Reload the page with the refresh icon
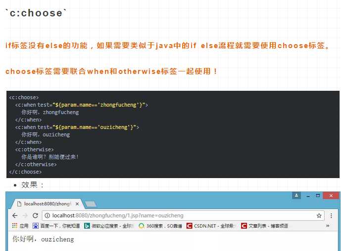The height and width of the screenshot is (251, 348). 35,215
